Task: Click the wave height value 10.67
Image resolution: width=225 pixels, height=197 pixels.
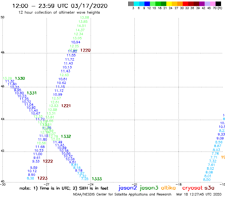Action: click(x=36, y=113)
